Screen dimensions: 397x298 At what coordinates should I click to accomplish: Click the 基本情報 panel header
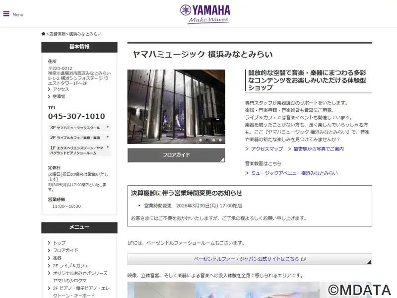pos(79,47)
